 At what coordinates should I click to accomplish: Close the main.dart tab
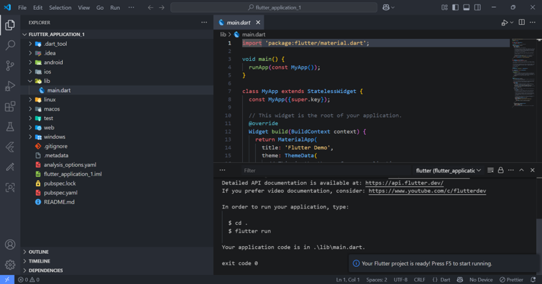pyautogui.click(x=258, y=22)
